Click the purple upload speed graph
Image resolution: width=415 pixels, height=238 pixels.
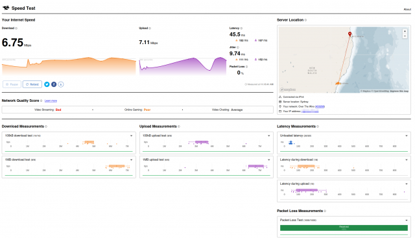point(183,66)
